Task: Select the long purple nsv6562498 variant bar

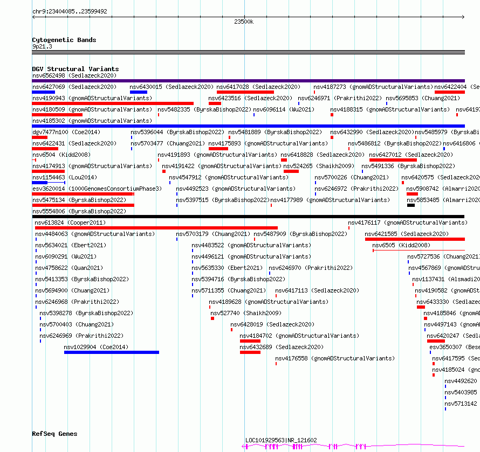Action: (248, 81)
